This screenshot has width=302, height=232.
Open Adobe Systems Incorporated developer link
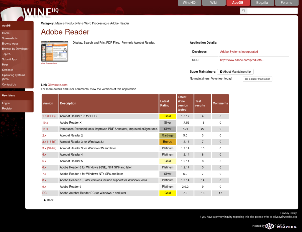tap(239, 52)
